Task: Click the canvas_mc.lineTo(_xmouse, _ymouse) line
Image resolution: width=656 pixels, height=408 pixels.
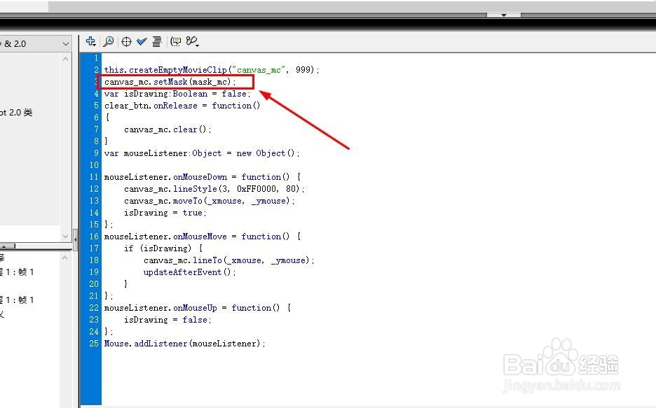Action: pyautogui.click(x=229, y=260)
